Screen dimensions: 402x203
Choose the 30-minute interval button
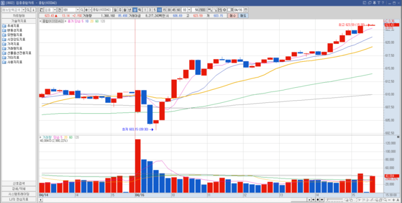[x=169, y=10]
